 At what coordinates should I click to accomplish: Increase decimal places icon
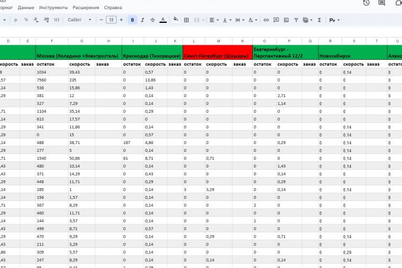point(46,20)
